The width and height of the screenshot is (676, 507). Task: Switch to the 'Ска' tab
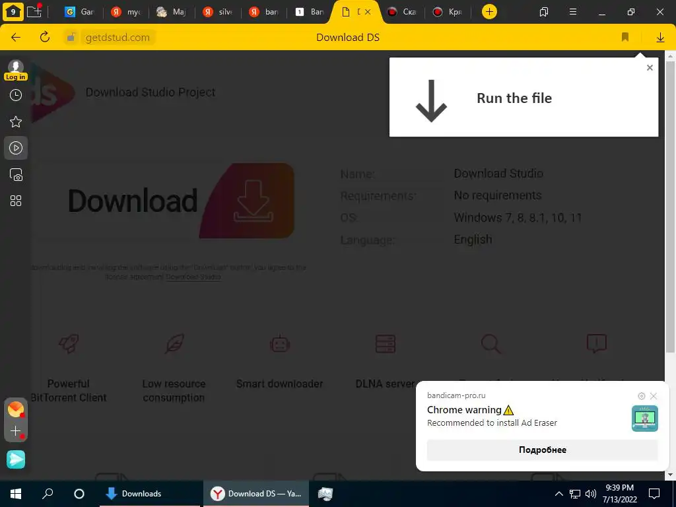(401, 12)
